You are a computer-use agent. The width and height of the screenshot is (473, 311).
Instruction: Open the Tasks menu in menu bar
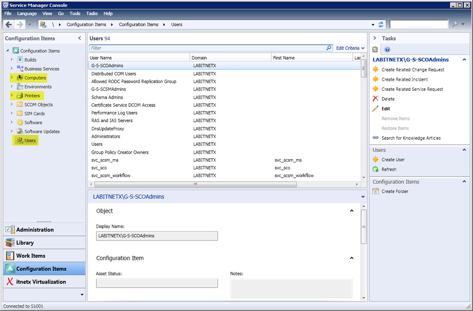click(91, 13)
